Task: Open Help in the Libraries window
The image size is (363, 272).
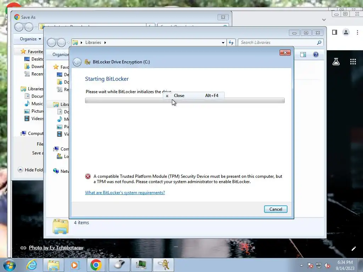Action: pos(315,55)
